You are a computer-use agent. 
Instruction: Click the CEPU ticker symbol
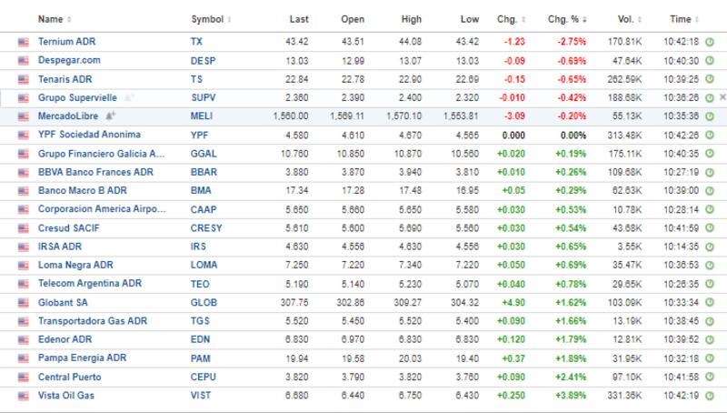[204, 377]
